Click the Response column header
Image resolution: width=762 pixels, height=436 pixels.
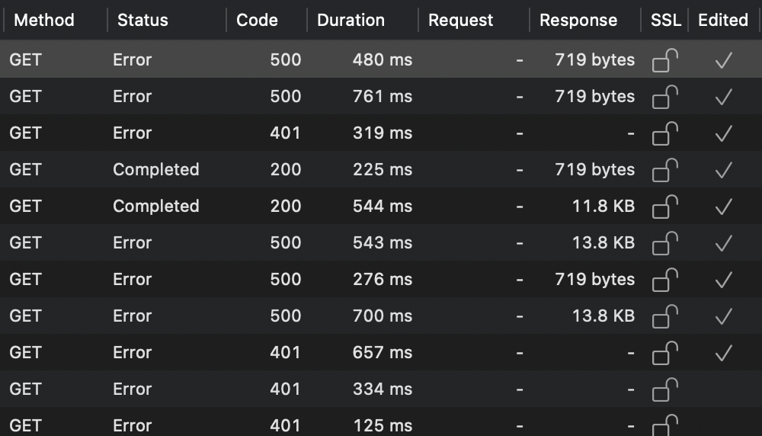point(578,21)
